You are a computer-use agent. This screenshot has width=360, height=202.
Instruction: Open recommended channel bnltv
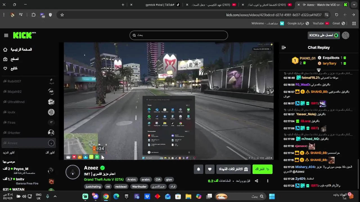(29, 181)
